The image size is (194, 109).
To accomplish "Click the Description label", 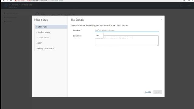I will pyautogui.click(x=77, y=36).
